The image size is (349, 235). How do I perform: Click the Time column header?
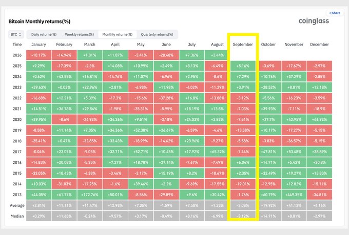(x=17, y=45)
